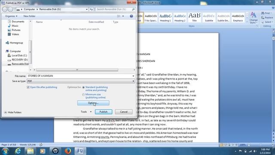
Task: Click the File name input field
Action: coord(79,76)
